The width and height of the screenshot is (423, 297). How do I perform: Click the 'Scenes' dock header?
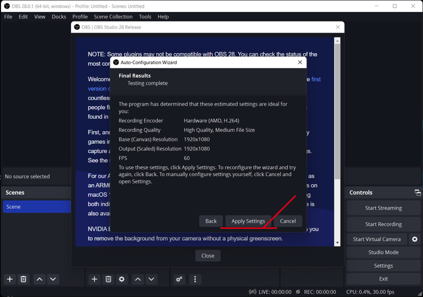point(15,192)
